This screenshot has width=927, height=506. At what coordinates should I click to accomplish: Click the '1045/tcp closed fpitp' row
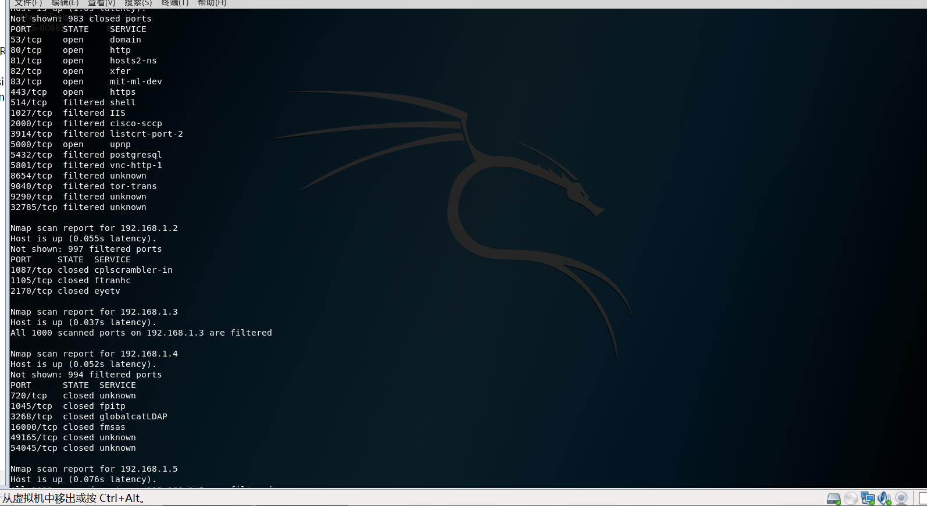[67, 406]
